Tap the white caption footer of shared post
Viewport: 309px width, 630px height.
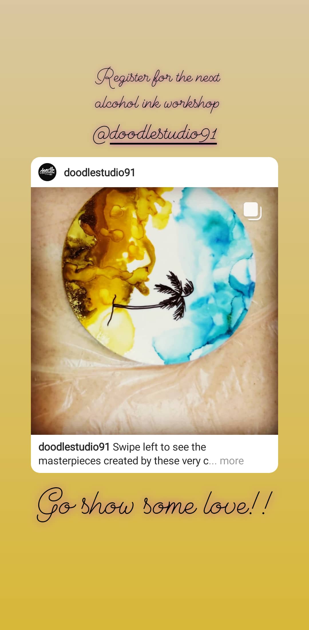(154, 454)
